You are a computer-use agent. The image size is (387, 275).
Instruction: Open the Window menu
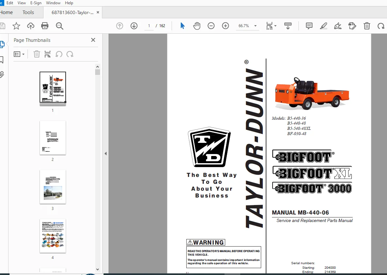(53, 3)
